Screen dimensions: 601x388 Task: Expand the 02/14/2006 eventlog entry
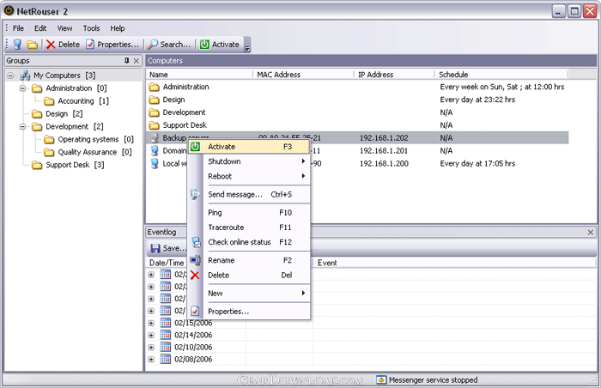tap(151, 335)
